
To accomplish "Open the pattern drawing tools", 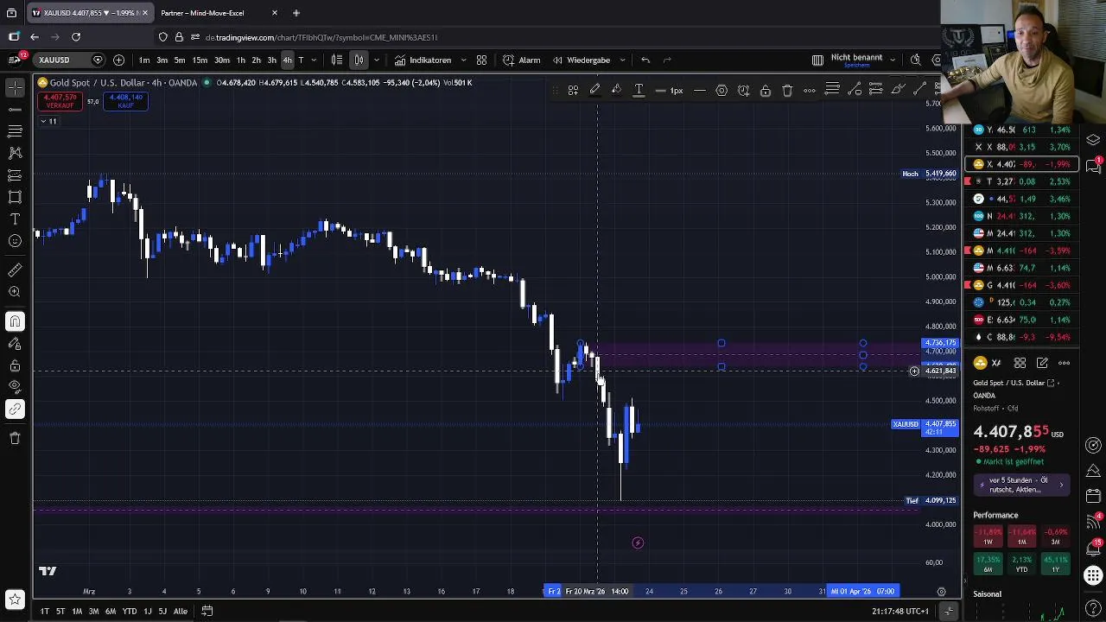I will (15, 153).
